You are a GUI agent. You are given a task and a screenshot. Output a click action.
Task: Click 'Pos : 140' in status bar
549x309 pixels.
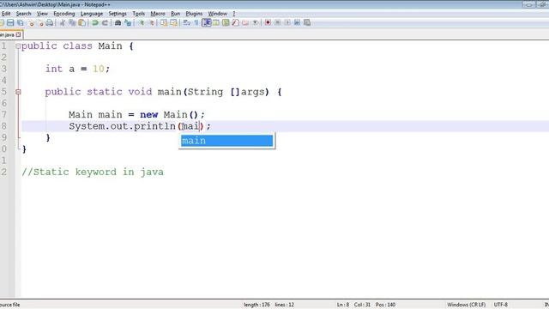(385, 305)
